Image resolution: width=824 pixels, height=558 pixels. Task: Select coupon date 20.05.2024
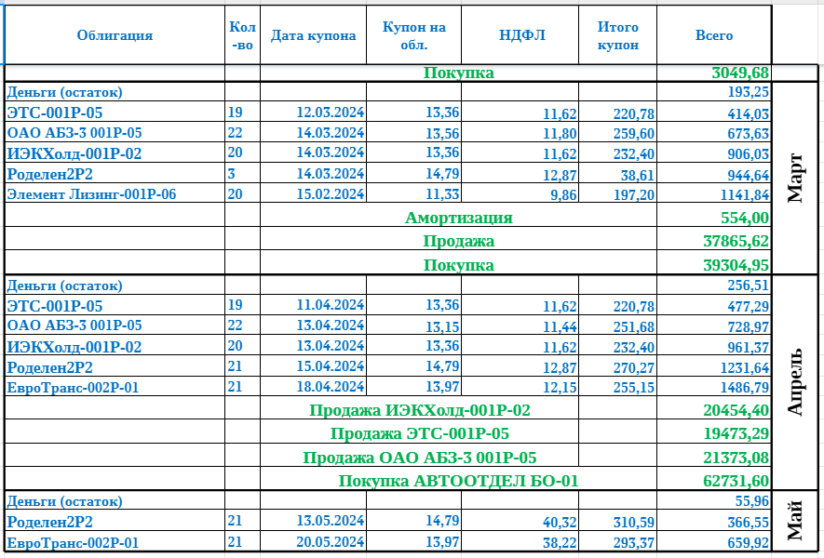(x=330, y=541)
